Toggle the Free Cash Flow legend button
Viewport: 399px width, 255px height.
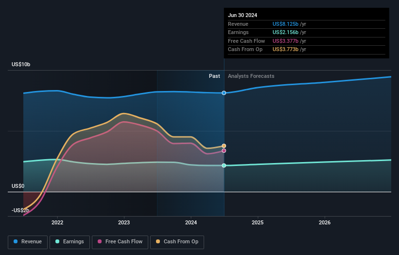[120, 242]
